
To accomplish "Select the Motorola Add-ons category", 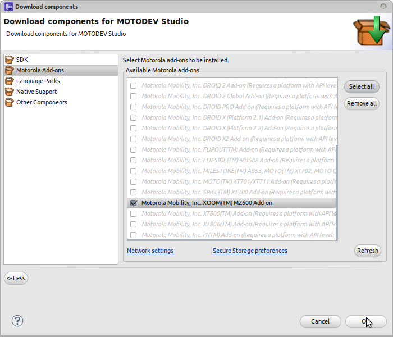I will (x=61, y=70).
